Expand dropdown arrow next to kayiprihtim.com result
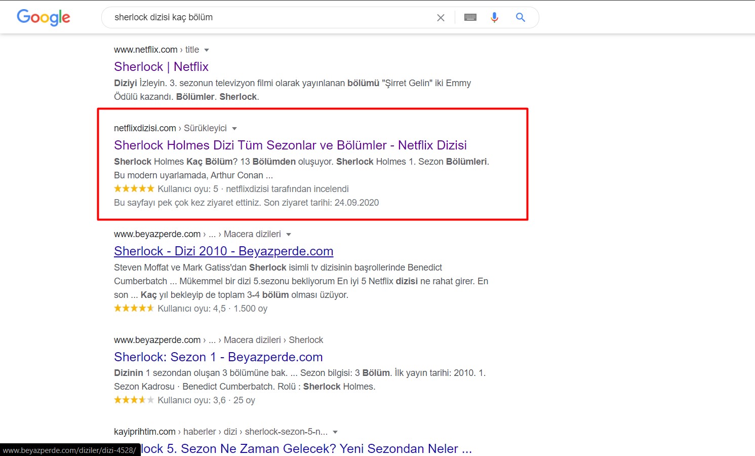The height and width of the screenshot is (456, 755). pyautogui.click(x=335, y=432)
